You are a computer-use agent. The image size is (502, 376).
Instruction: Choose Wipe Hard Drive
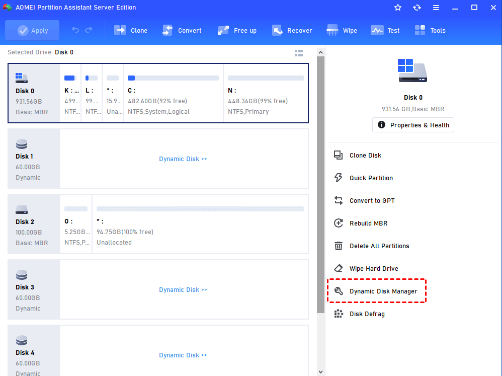(x=366, y=268)
